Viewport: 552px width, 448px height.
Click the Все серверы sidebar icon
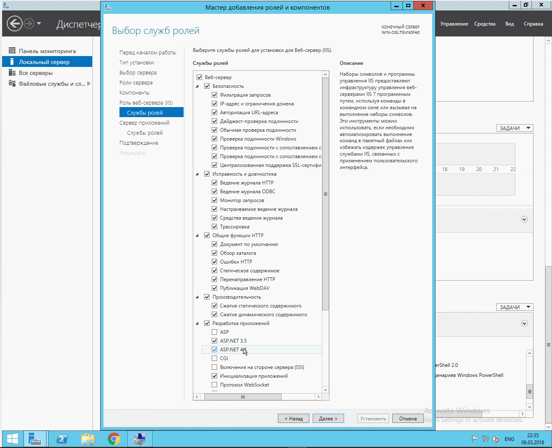click(12, 73)
